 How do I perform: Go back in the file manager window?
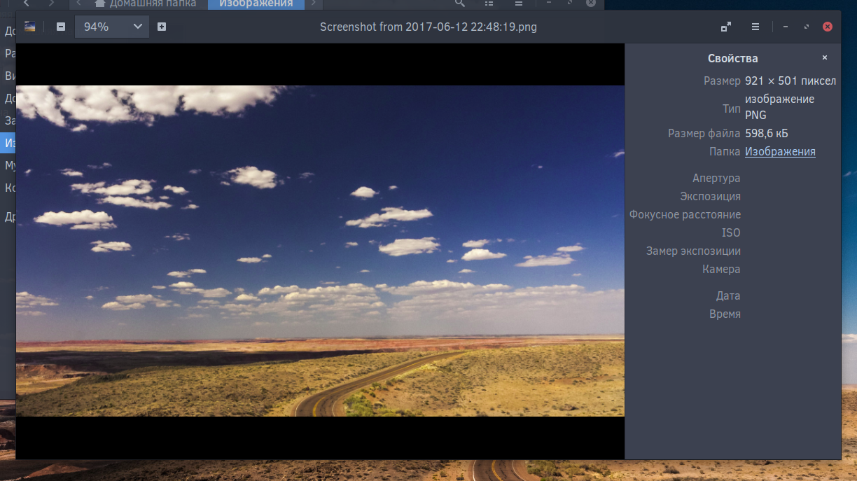[x=27, y=4]
